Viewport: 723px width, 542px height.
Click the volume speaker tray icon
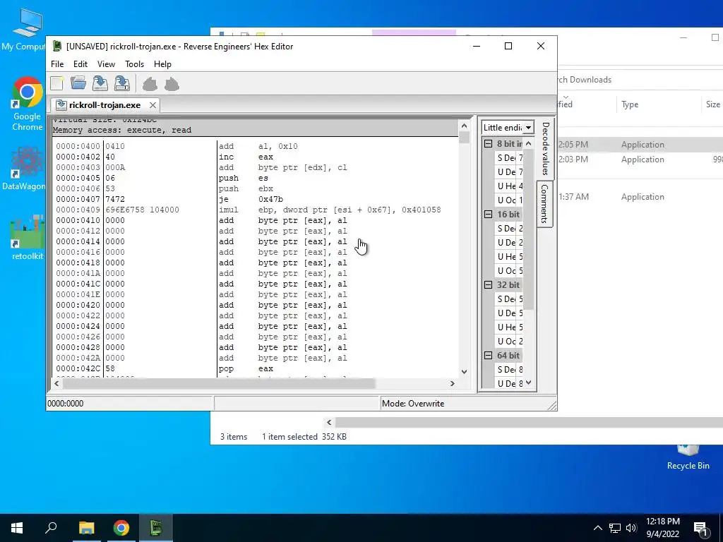(631, 528)
